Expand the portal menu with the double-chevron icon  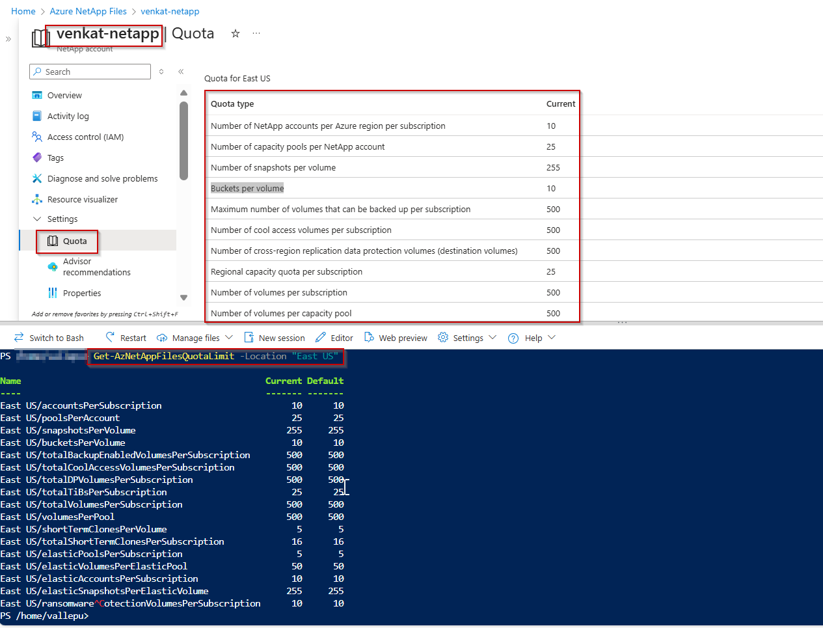tap(8, 39)
